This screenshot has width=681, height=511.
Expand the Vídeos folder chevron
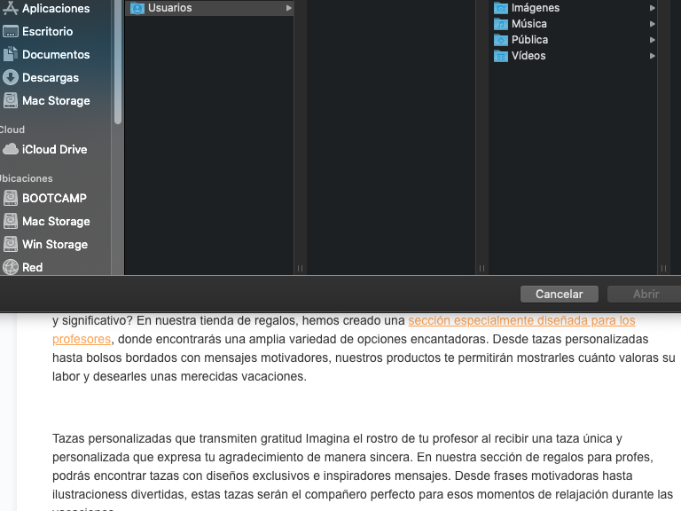pyautogui.click(x=652, y=56)
